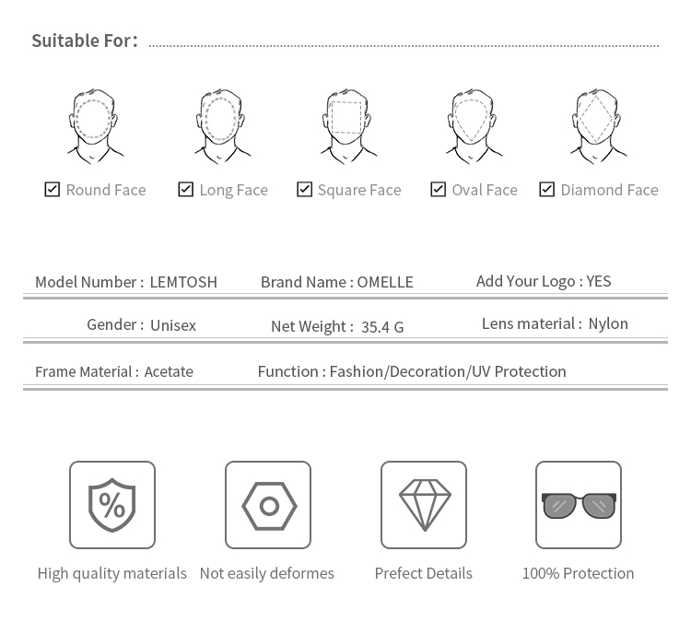691x622 pixels.
Task: Click the round face head illustration
Action: click(93, 124)
